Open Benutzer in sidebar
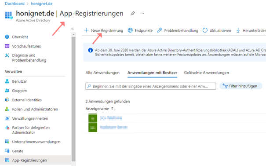Viewport: 266px width, 166px height. click(19, 81)
